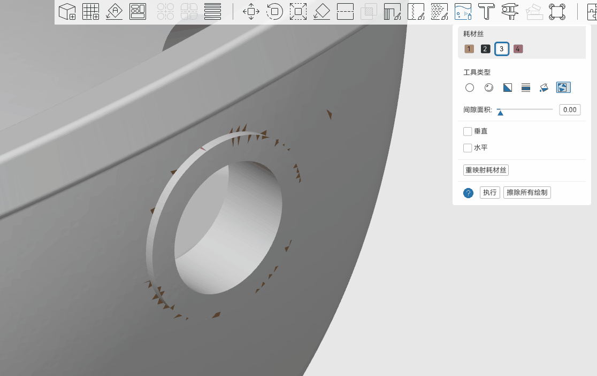Select the Measure caliper tool
Viewport: 597px width, 376px height.
pos(510,11)
